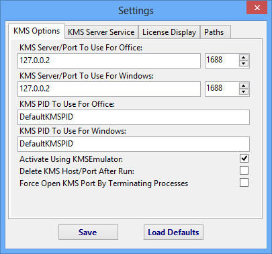Click the KMS PID for Office field
The height and width of the screenshot is (254, 272).
(x=134, y=117)
